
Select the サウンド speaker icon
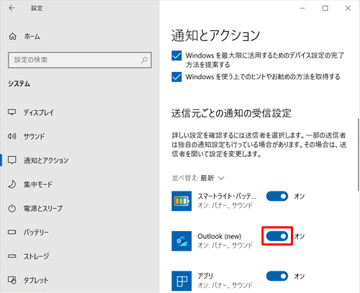tap(12, 136)
